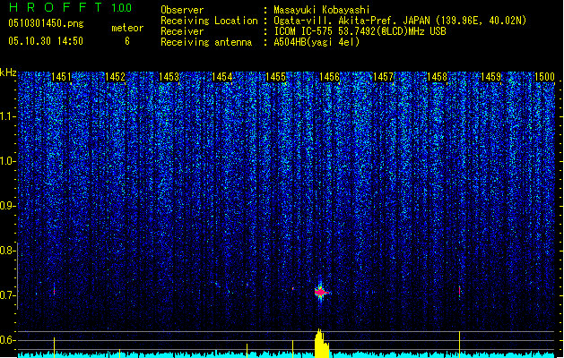Viewport: 564px width, 358px height.
Task: Click the 1453 time axis label
Action: tap(169, 77)
